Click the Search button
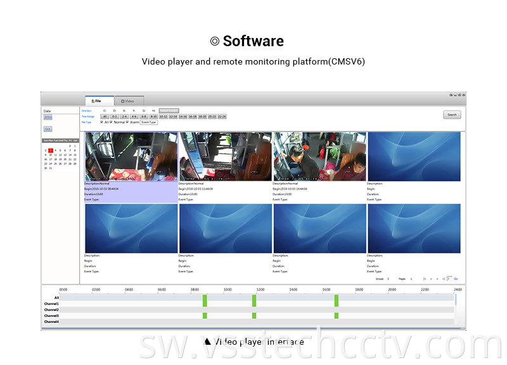Screen dimensions: 507x365 [x=452, y=115]
